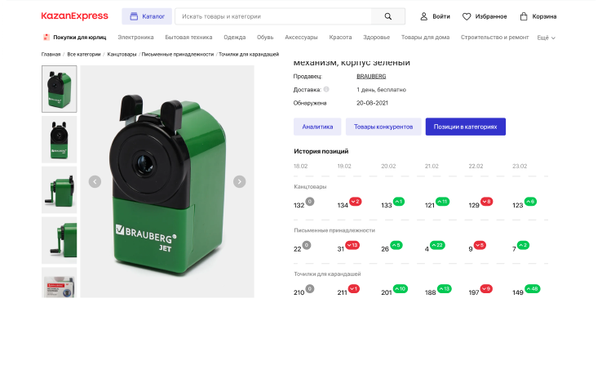The image size is (602, 392).
Task: Click delivery info icon
Action: 326,89
